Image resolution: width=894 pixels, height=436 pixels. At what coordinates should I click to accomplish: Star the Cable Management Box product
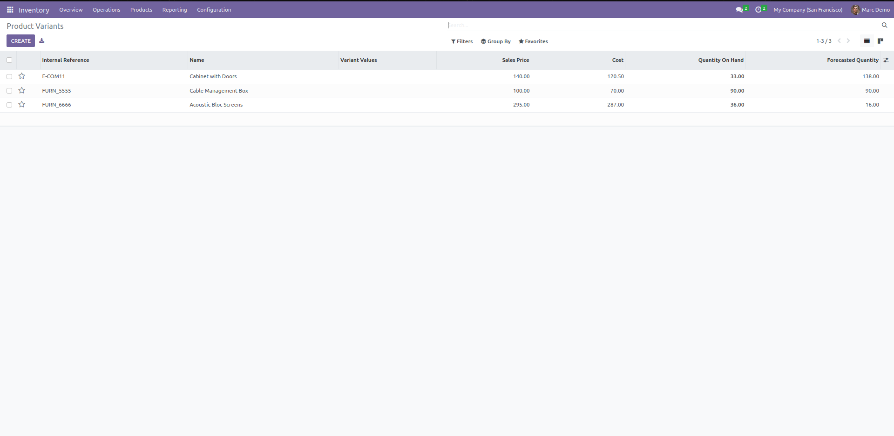pos(22,91)
